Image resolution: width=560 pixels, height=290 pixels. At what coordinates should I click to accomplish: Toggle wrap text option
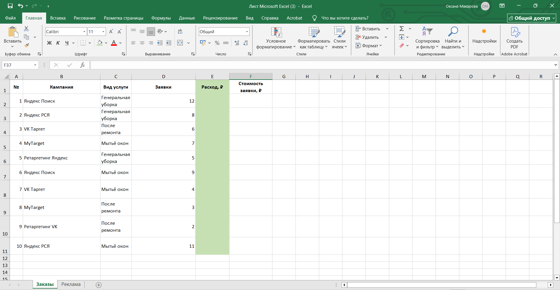pyautogui.click(x=180, y=31)
